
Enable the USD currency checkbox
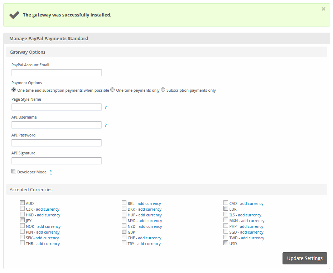[226, 243]
